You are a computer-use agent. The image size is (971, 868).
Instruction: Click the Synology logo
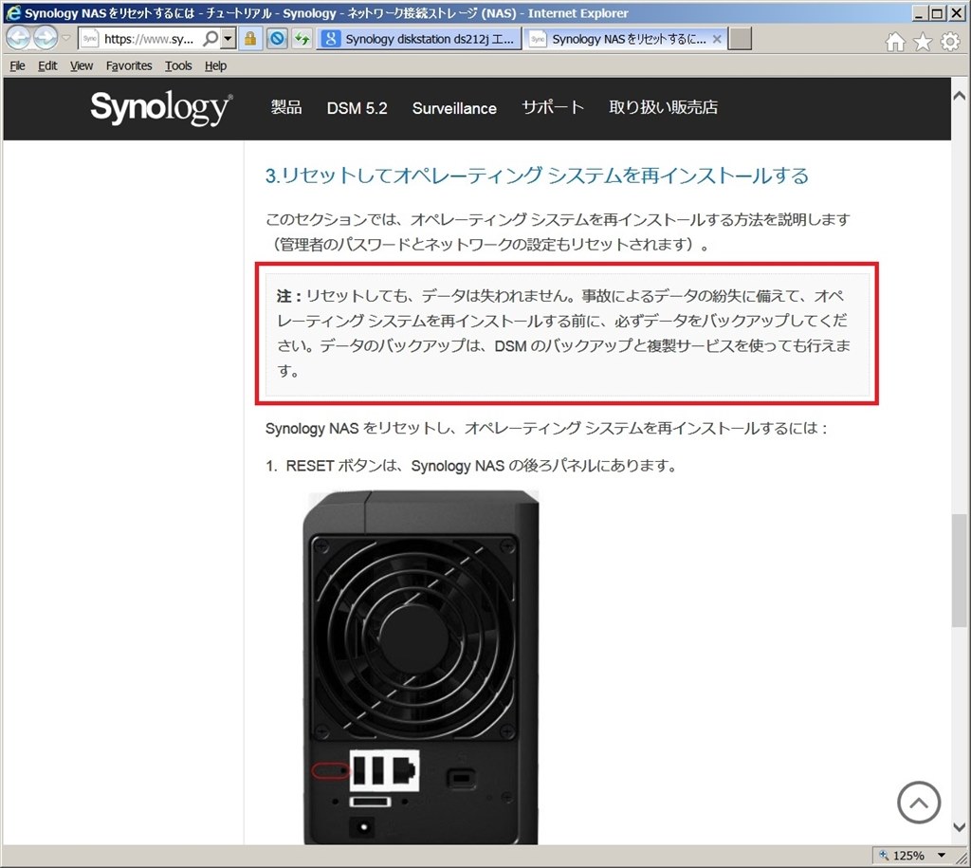point(161,108)
